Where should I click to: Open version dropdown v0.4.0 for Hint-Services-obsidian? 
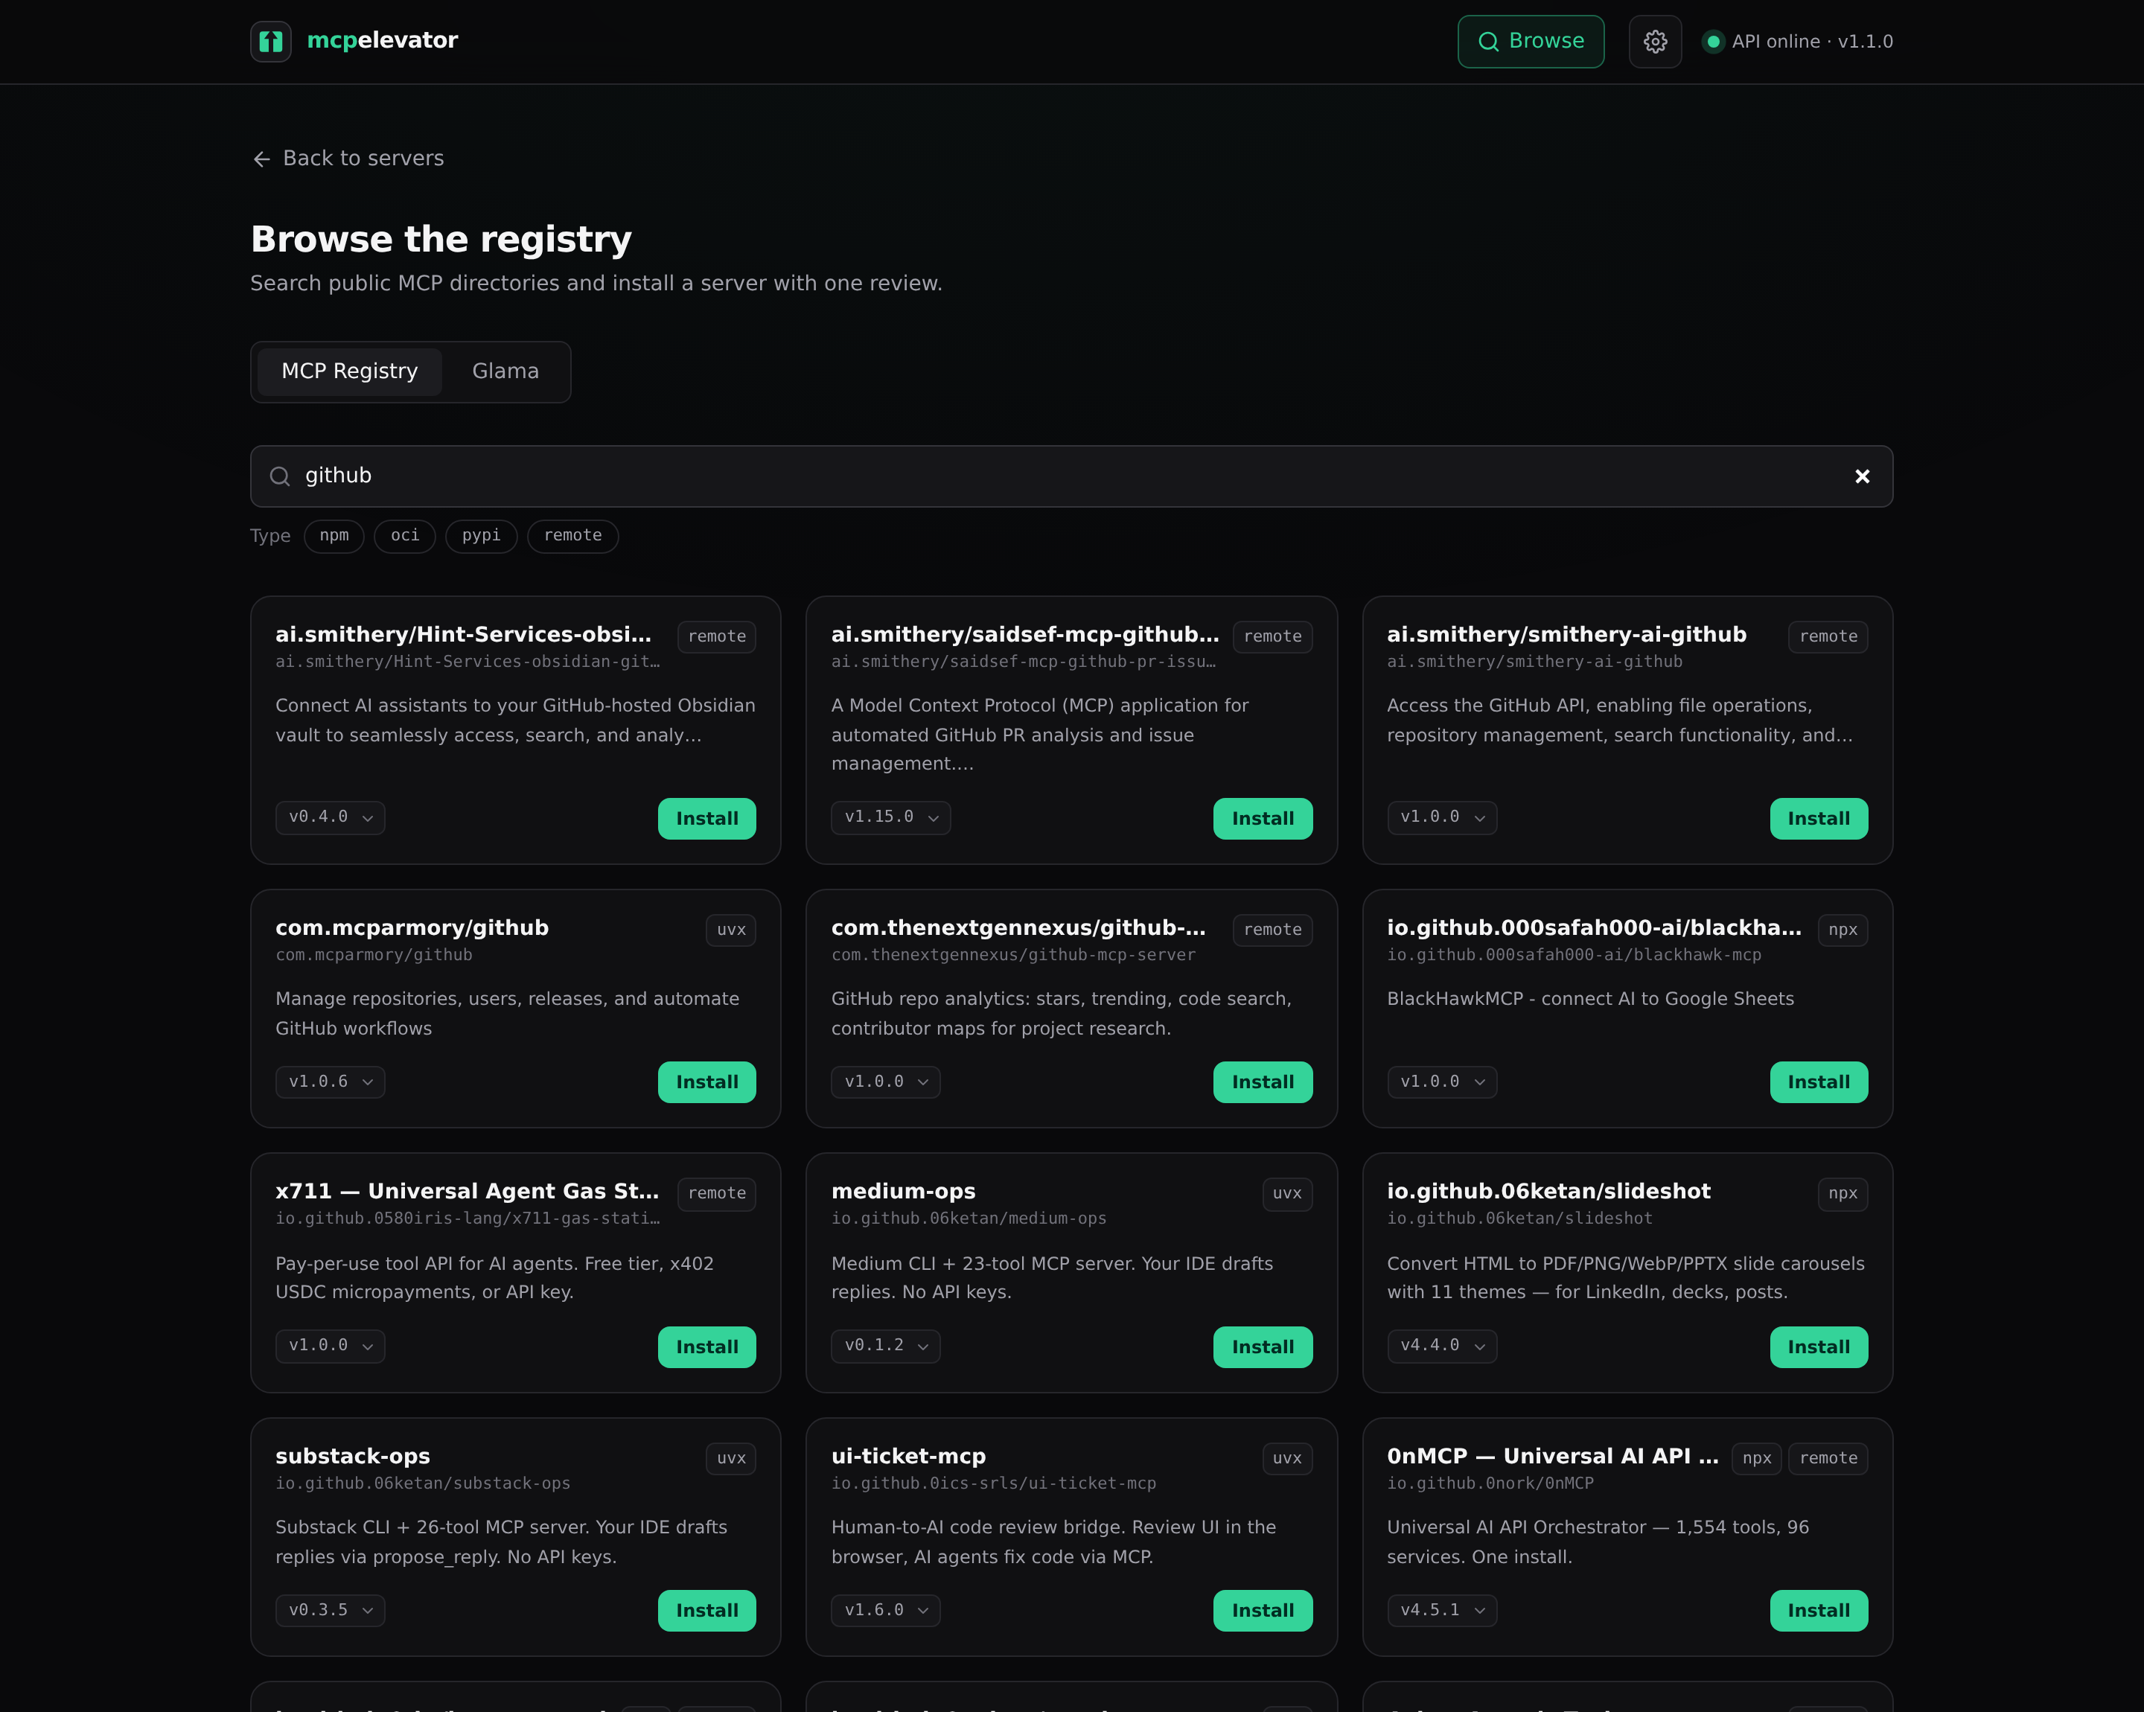point(330,817)
